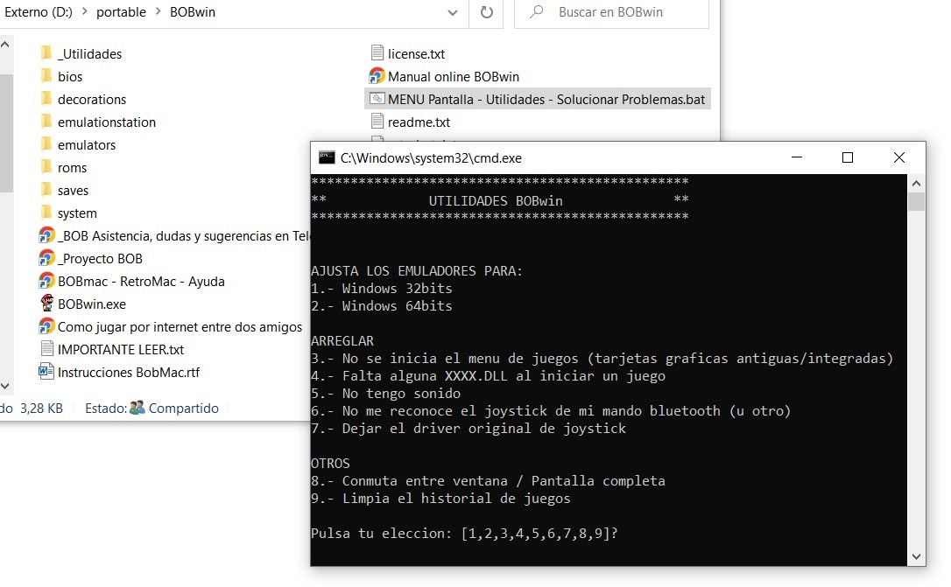Image resolution: width=951 pixels, height=587 pixels.
Task: Select BOBwin segment in address breadcrumb
Action: [x=193, y=12]
